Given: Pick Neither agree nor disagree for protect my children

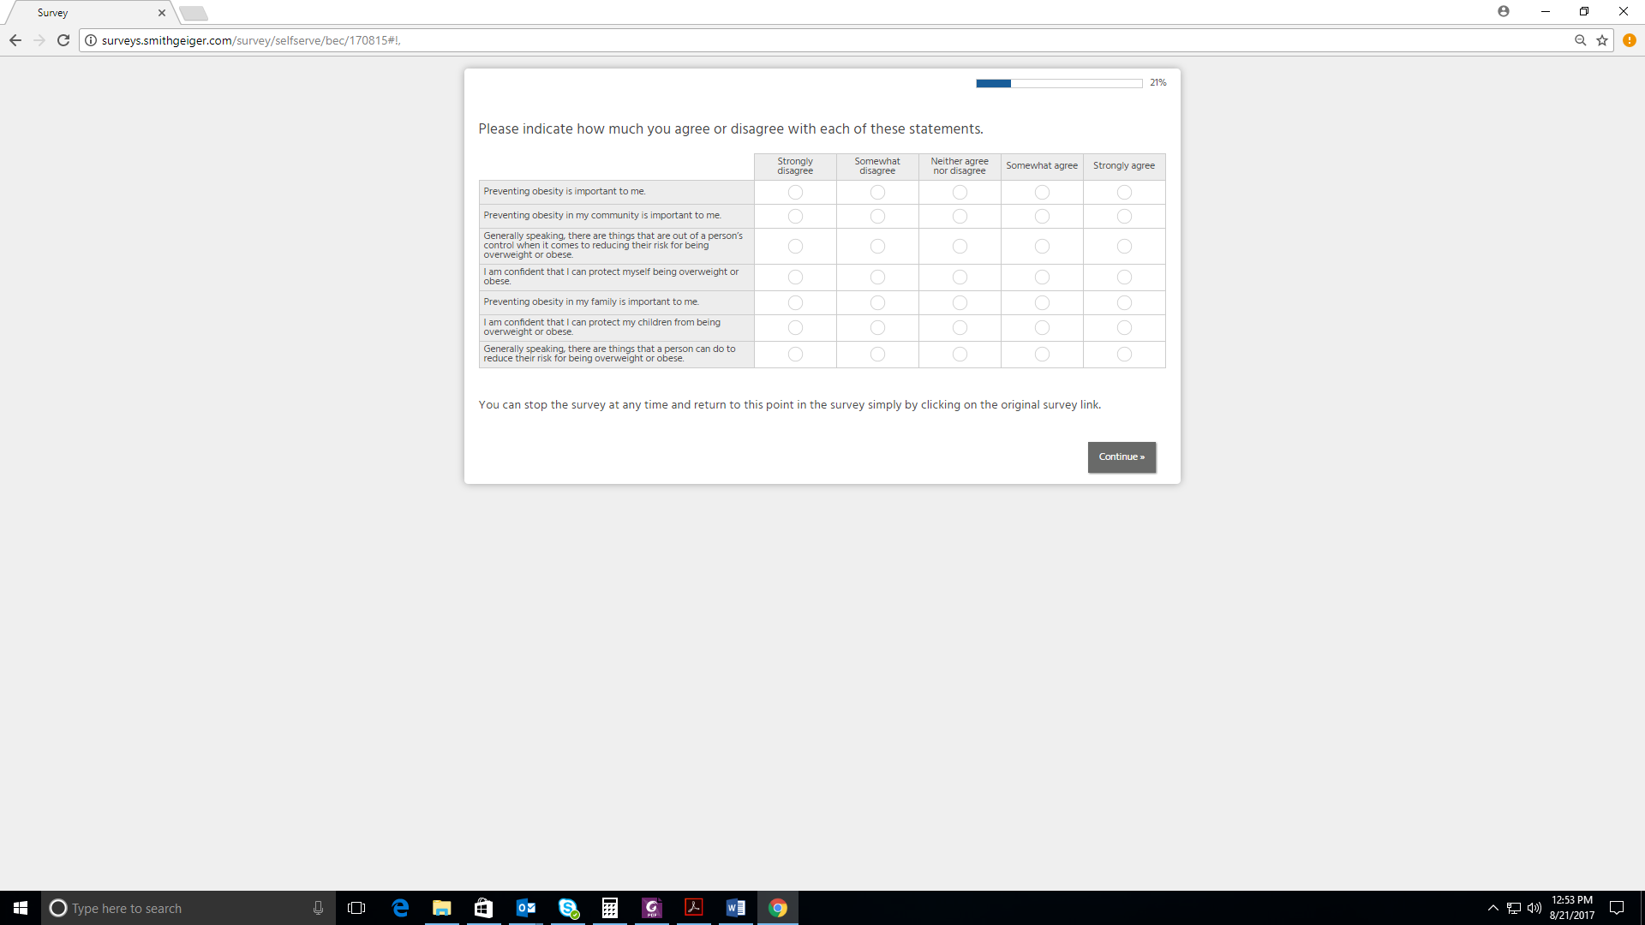Looking at the screenshot, I should [x=960, y=328].
